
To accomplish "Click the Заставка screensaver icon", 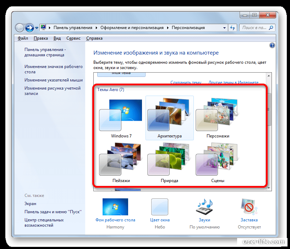I will click(249, 207).
